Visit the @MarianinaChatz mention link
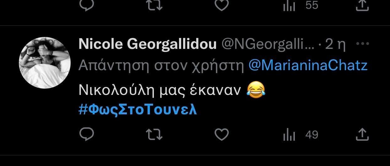 coord(308,65)
